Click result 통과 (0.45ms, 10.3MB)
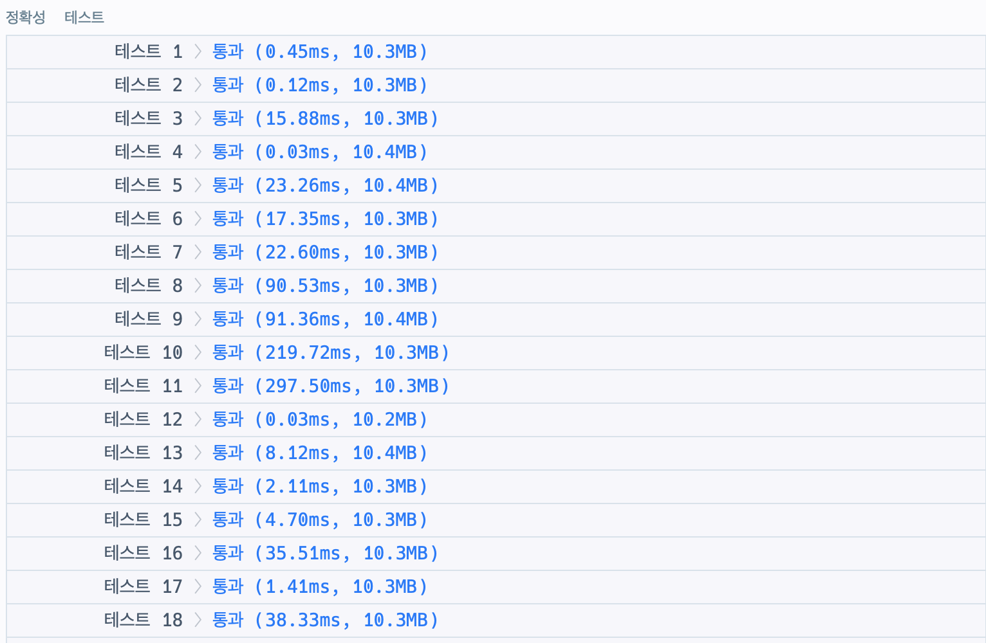The image size is (986, 643). click(x=320, y=51)
